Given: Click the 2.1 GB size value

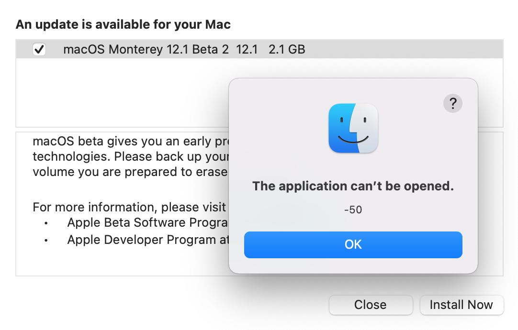Looking at the screenshot, I should pyautogui.click(x=287, y=49).
